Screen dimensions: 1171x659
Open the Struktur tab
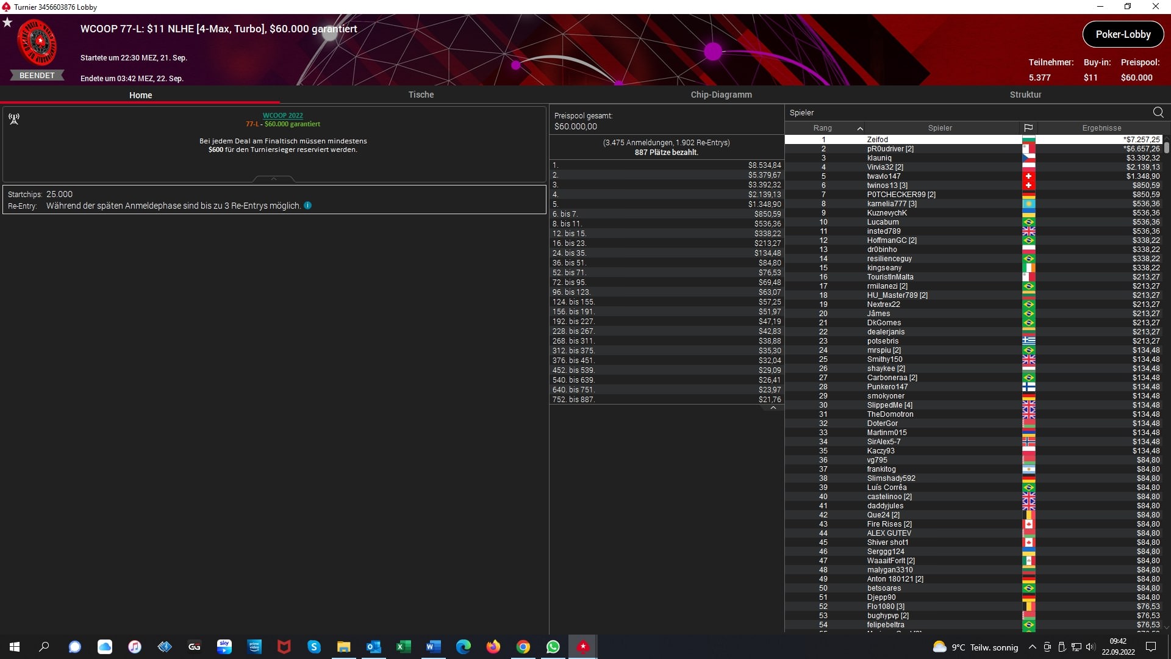coord(1025,95)
